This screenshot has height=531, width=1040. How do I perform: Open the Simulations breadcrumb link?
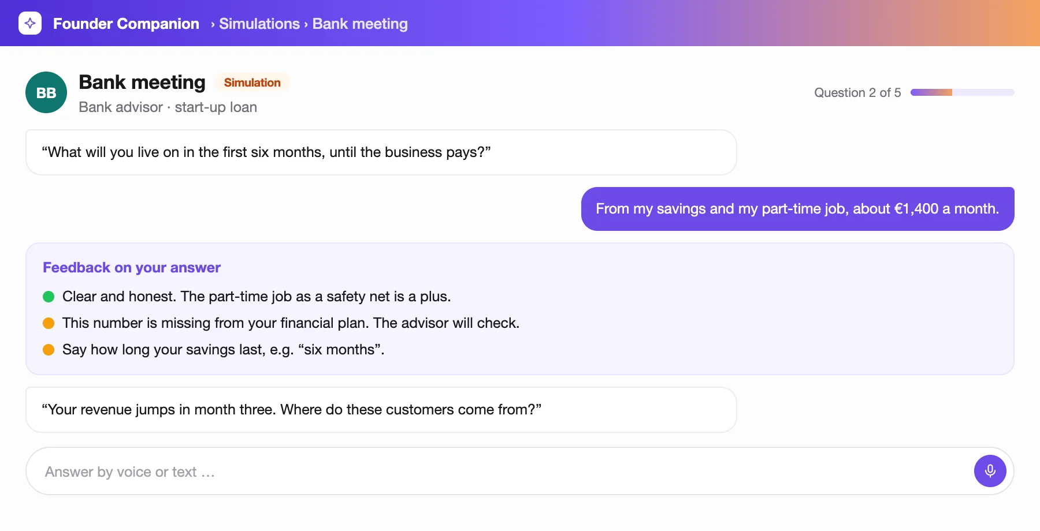click(x=259, y=24)
